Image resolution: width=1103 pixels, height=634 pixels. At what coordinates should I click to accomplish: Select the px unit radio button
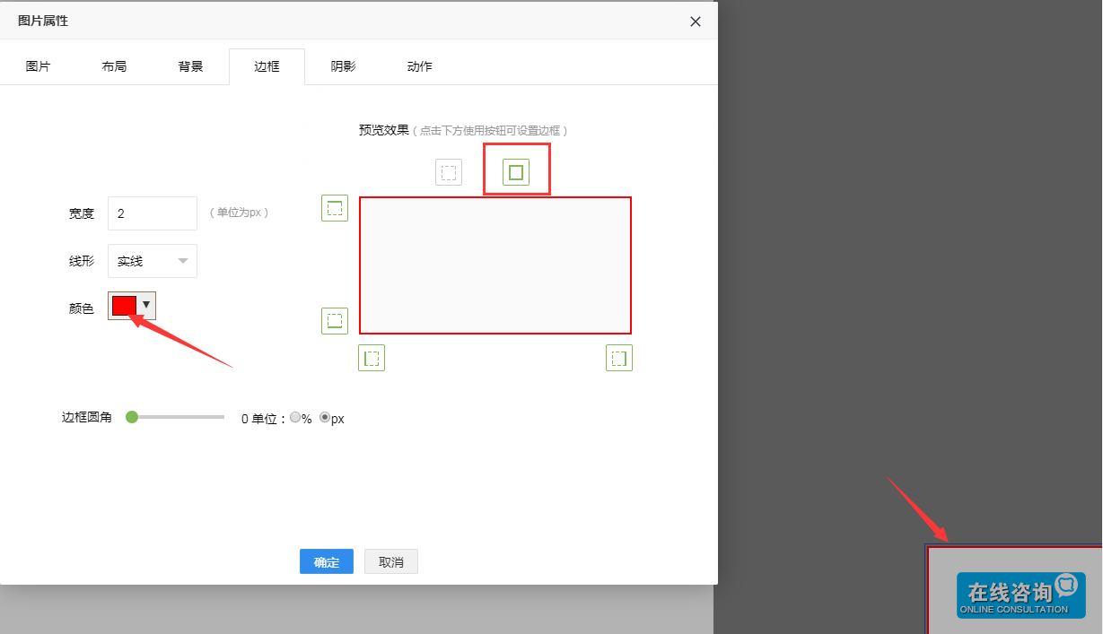[x=325, y=418]
